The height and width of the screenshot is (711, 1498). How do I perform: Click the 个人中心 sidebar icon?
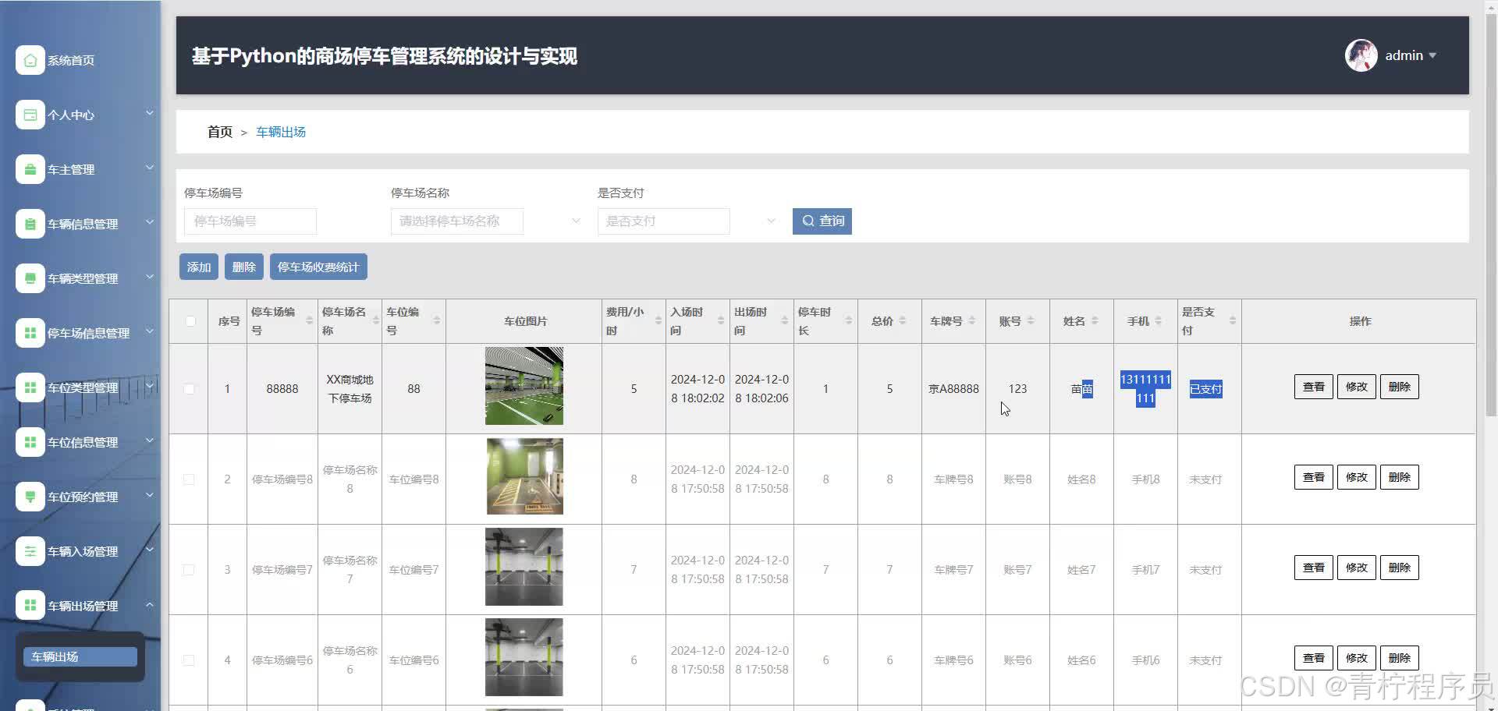[x=30, y=115]
